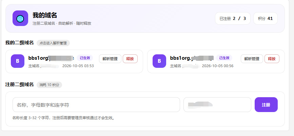
Task: Click 释放 on the domain expiring 00:56
Action: 272,59
